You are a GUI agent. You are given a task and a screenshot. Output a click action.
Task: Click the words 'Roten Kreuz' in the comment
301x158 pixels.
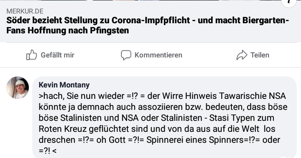click(62, 129)
